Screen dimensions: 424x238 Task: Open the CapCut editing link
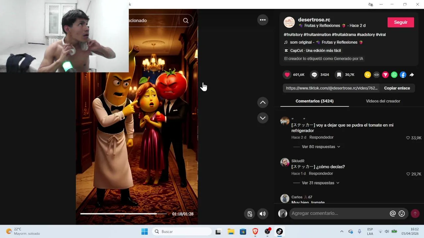tap(313, 51)
